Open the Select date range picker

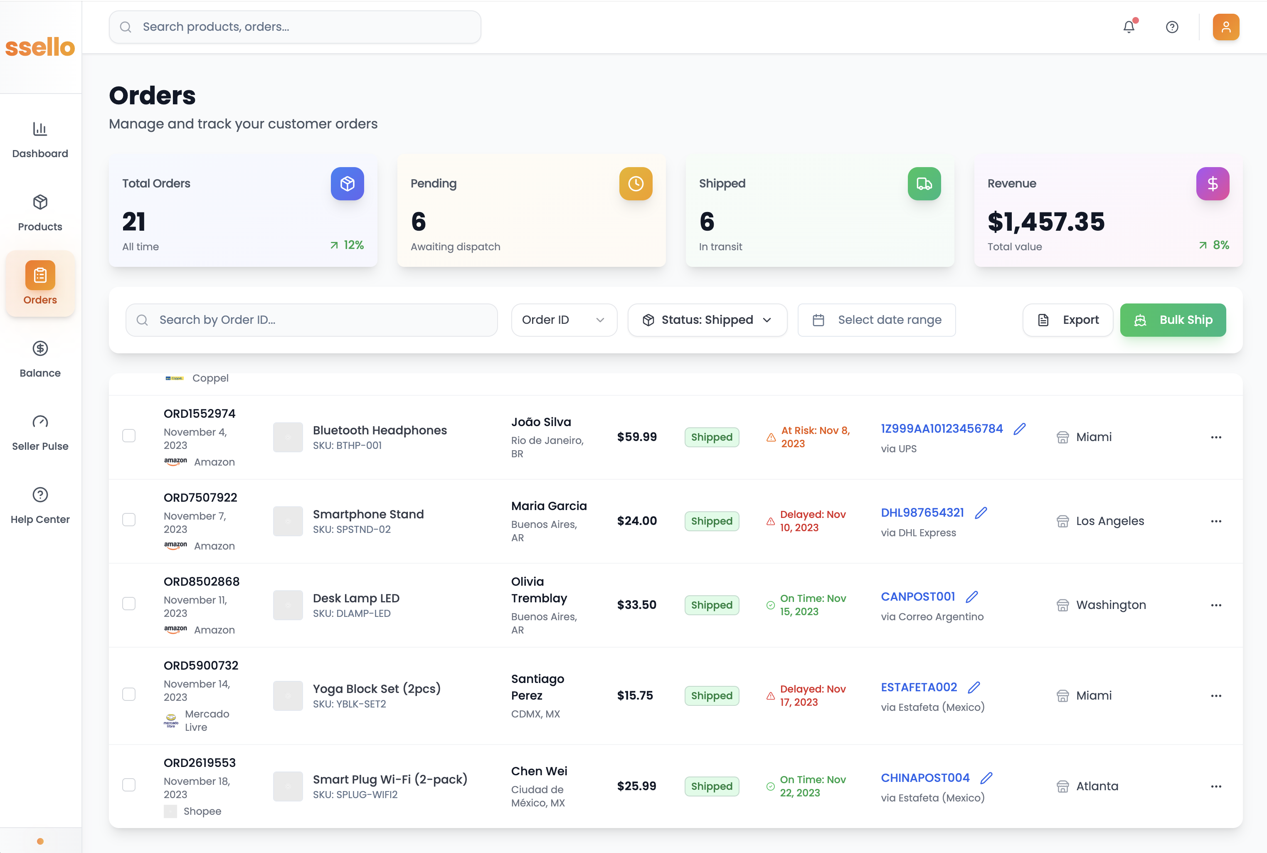coord(876,320)
